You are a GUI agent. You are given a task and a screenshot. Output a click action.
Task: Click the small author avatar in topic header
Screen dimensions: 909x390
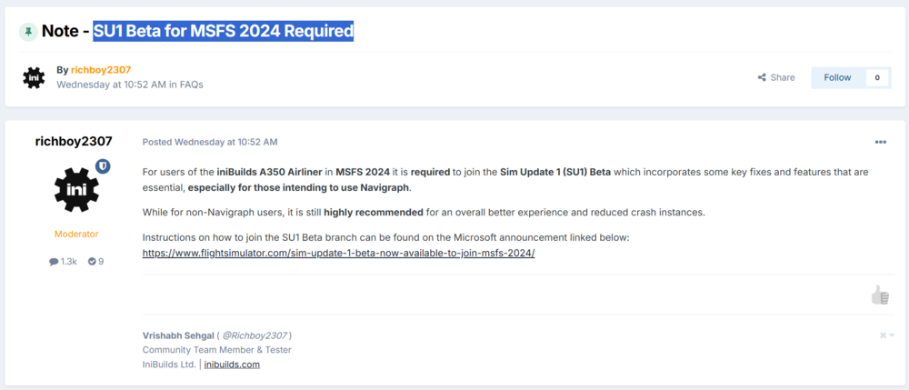(35, 77)
